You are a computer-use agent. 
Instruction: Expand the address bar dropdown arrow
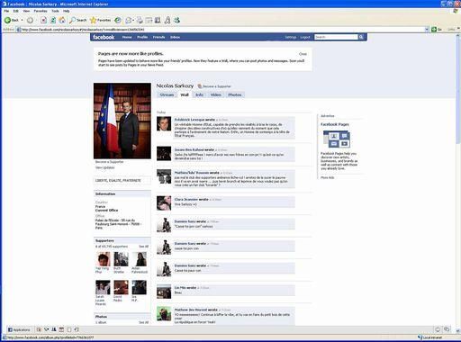[427, 30]
